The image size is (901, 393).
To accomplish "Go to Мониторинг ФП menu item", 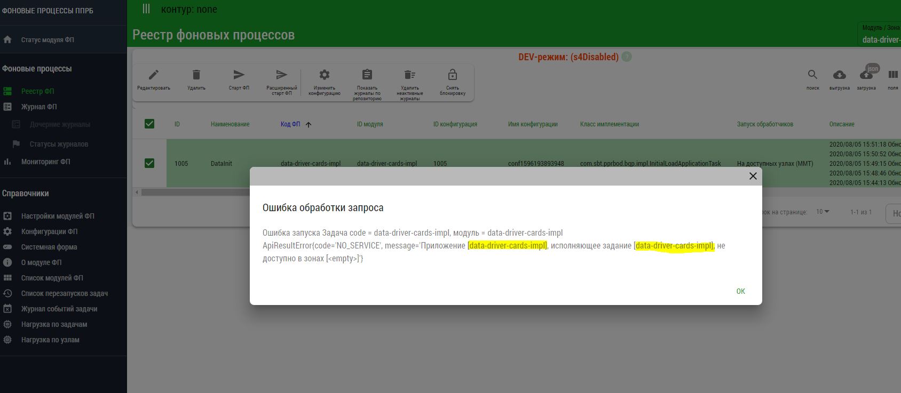I will click(x=45, y=162).
